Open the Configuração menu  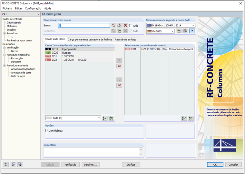[x=33, y=8]
